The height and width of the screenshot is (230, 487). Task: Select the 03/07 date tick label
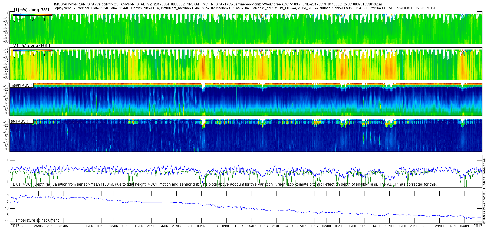201,226
